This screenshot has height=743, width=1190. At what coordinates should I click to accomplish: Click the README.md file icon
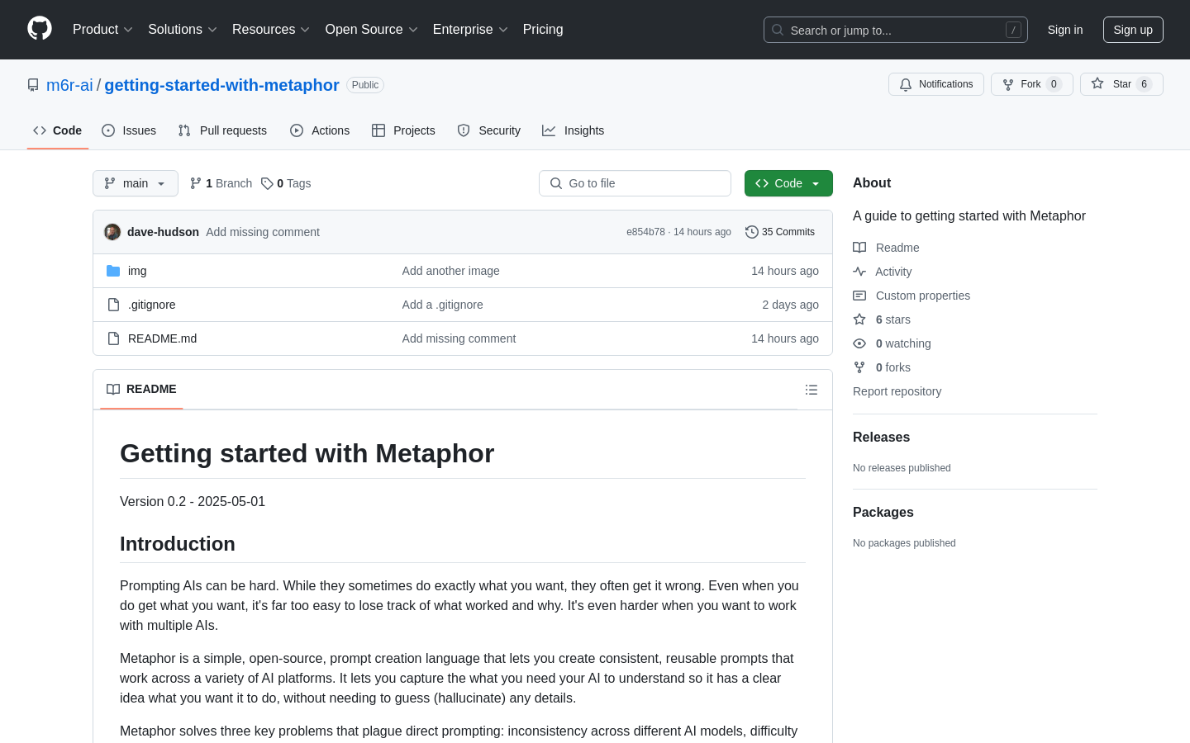pyautogui.click(x=113, y=338)
